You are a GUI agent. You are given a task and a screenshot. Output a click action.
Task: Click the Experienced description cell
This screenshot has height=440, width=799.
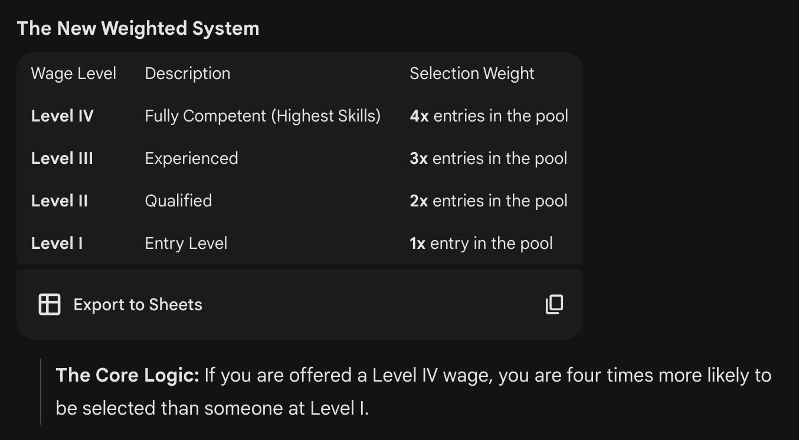point(191,159)
